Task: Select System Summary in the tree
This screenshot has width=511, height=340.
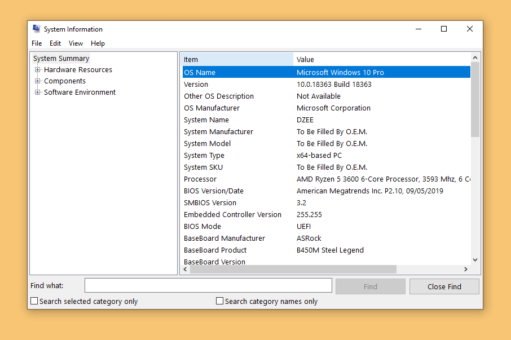Action: click(x=61, y=59)
